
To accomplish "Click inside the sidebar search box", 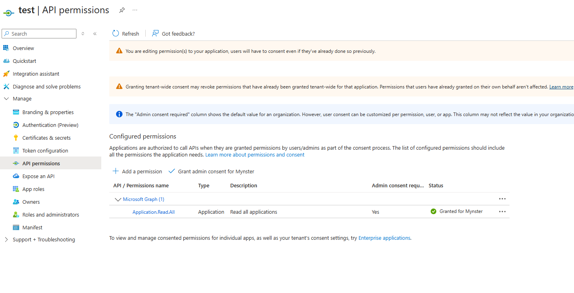I will click(x=39, y=33).
